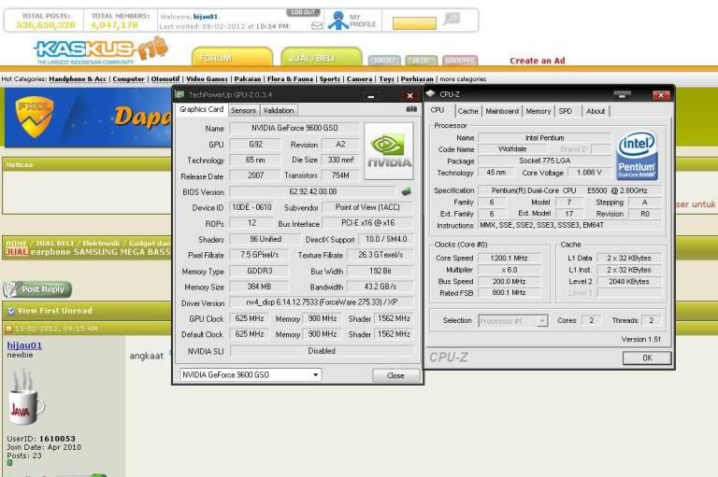Open the Cache tab in CPU-Z

coord(467,111)
